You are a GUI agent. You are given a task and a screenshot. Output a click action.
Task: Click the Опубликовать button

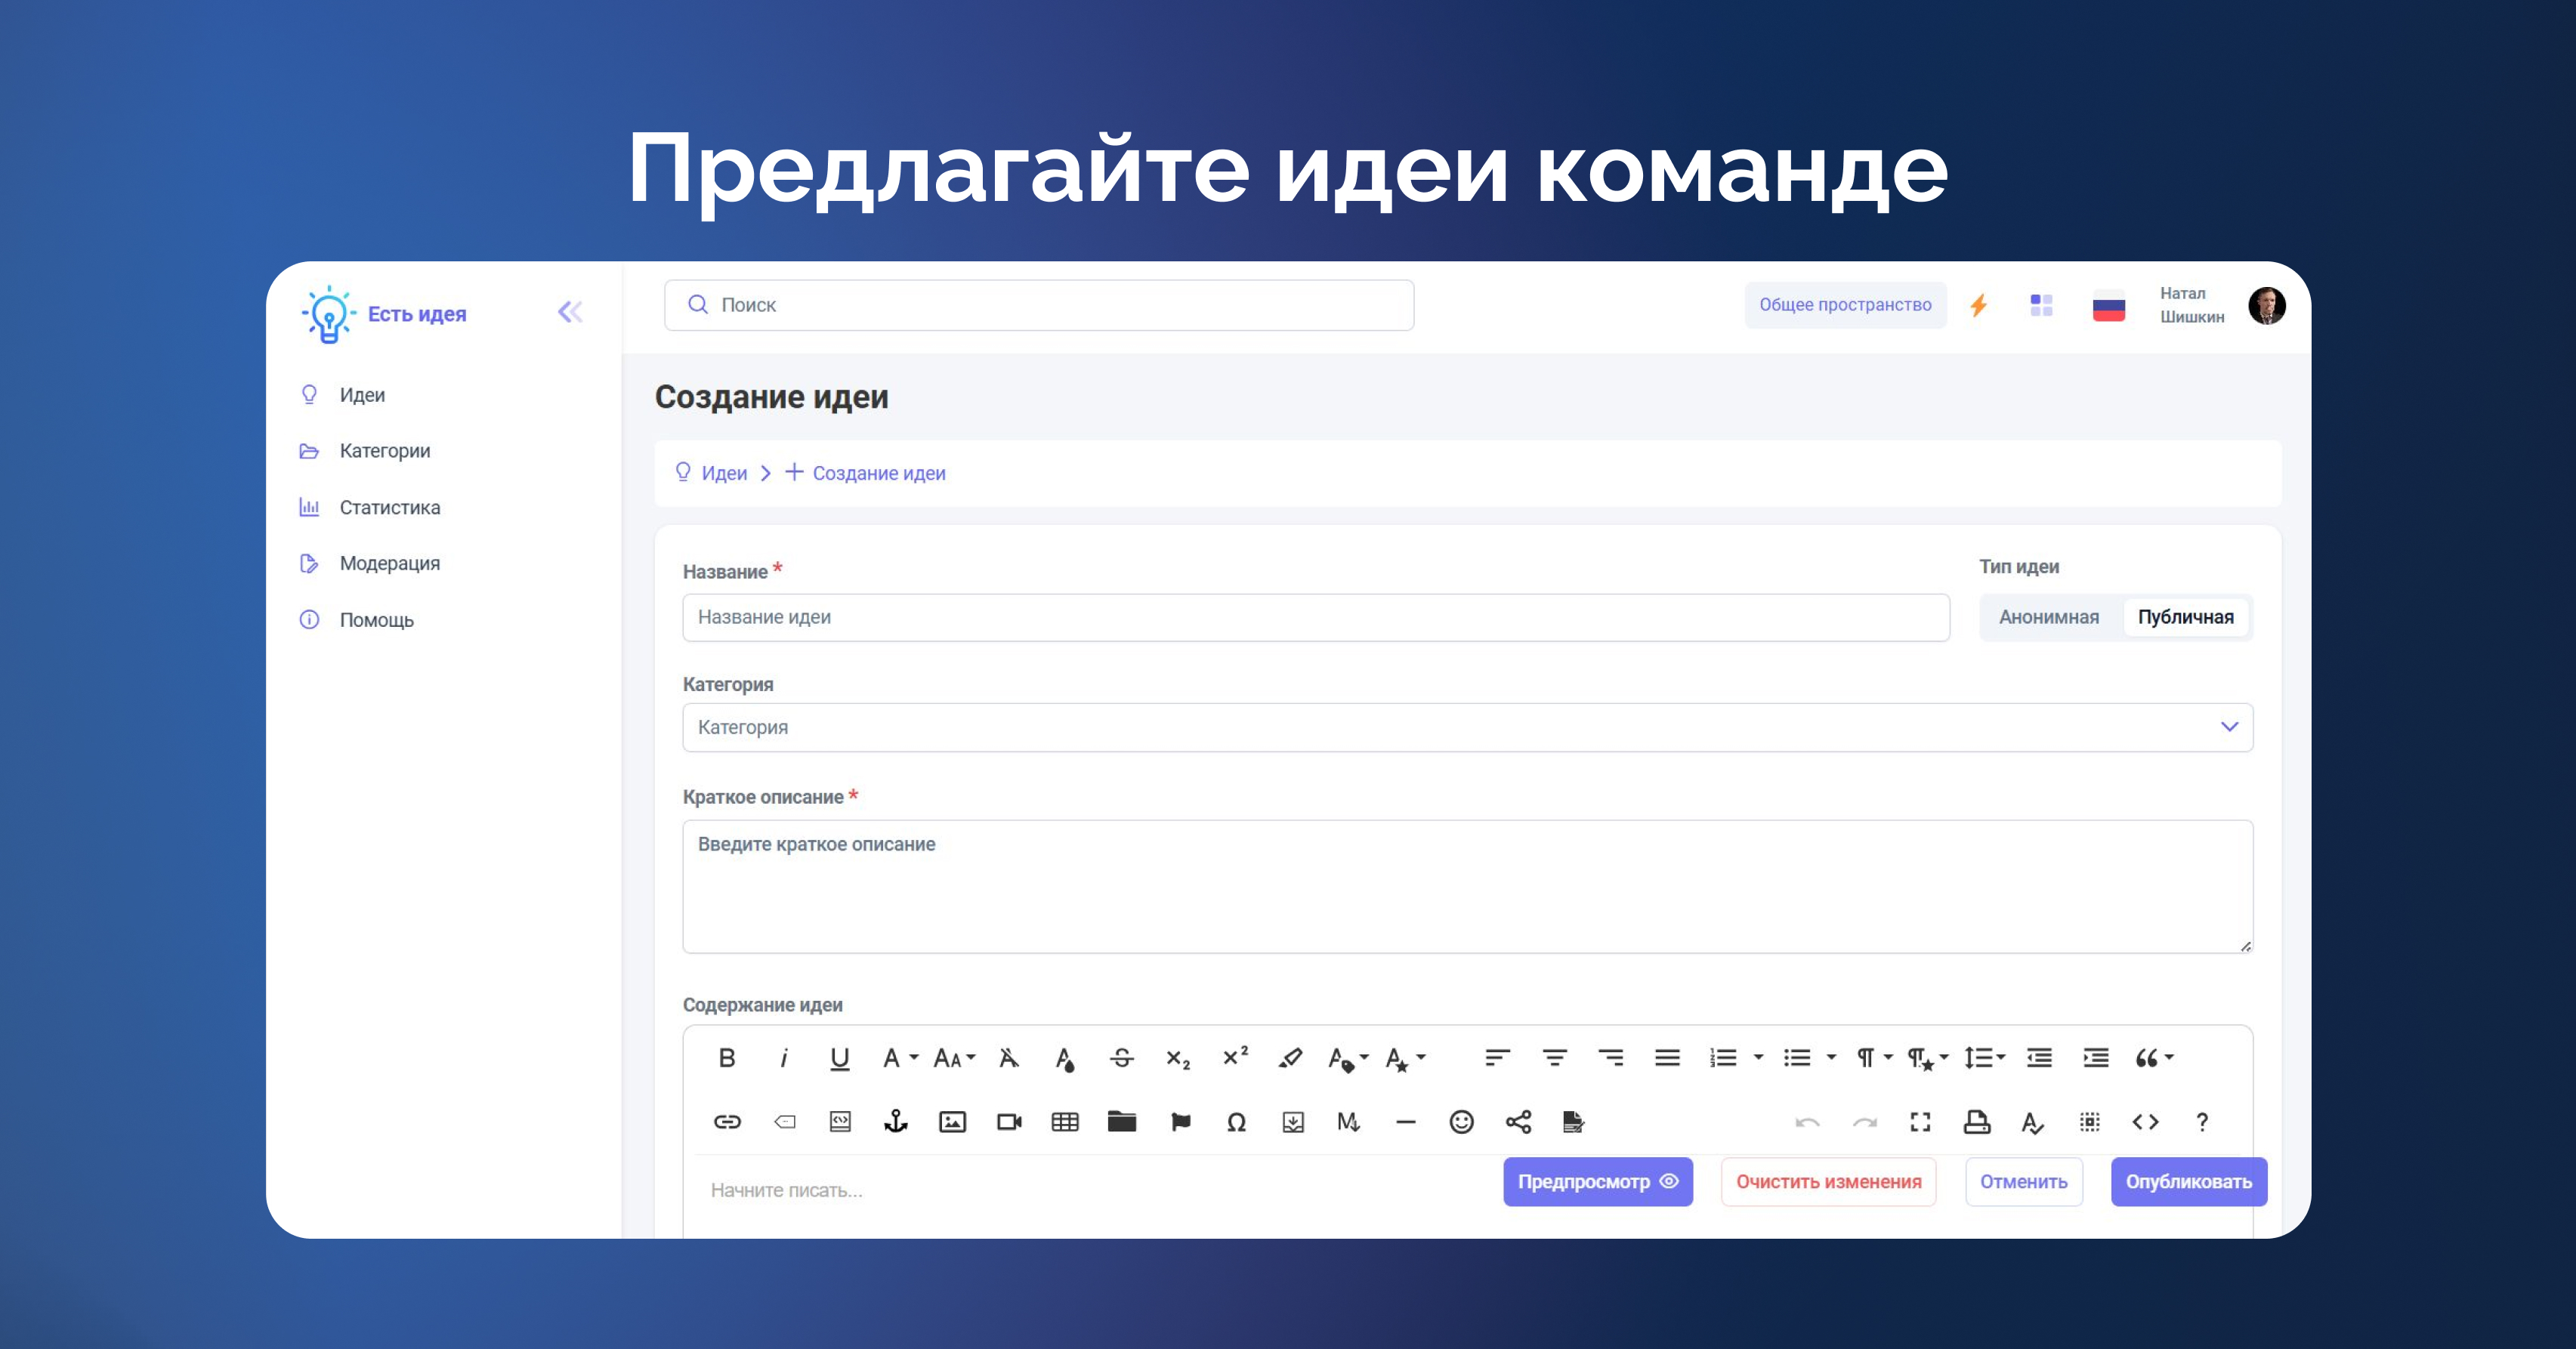2188,1182
